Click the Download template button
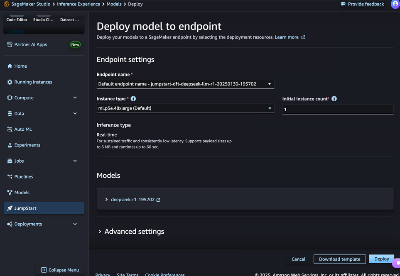 [x=339, y=259]
